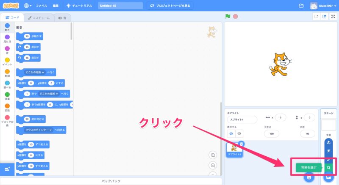Click the magnifier icon to choose backdrop
339x185 pixels.
coord(328,168)
